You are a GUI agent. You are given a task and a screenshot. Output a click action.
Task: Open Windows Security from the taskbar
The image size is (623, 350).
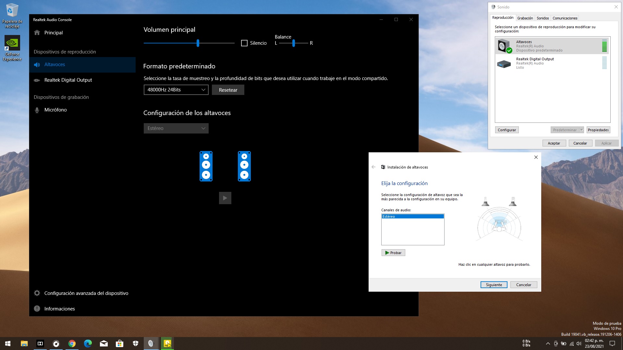pos(136,344)
